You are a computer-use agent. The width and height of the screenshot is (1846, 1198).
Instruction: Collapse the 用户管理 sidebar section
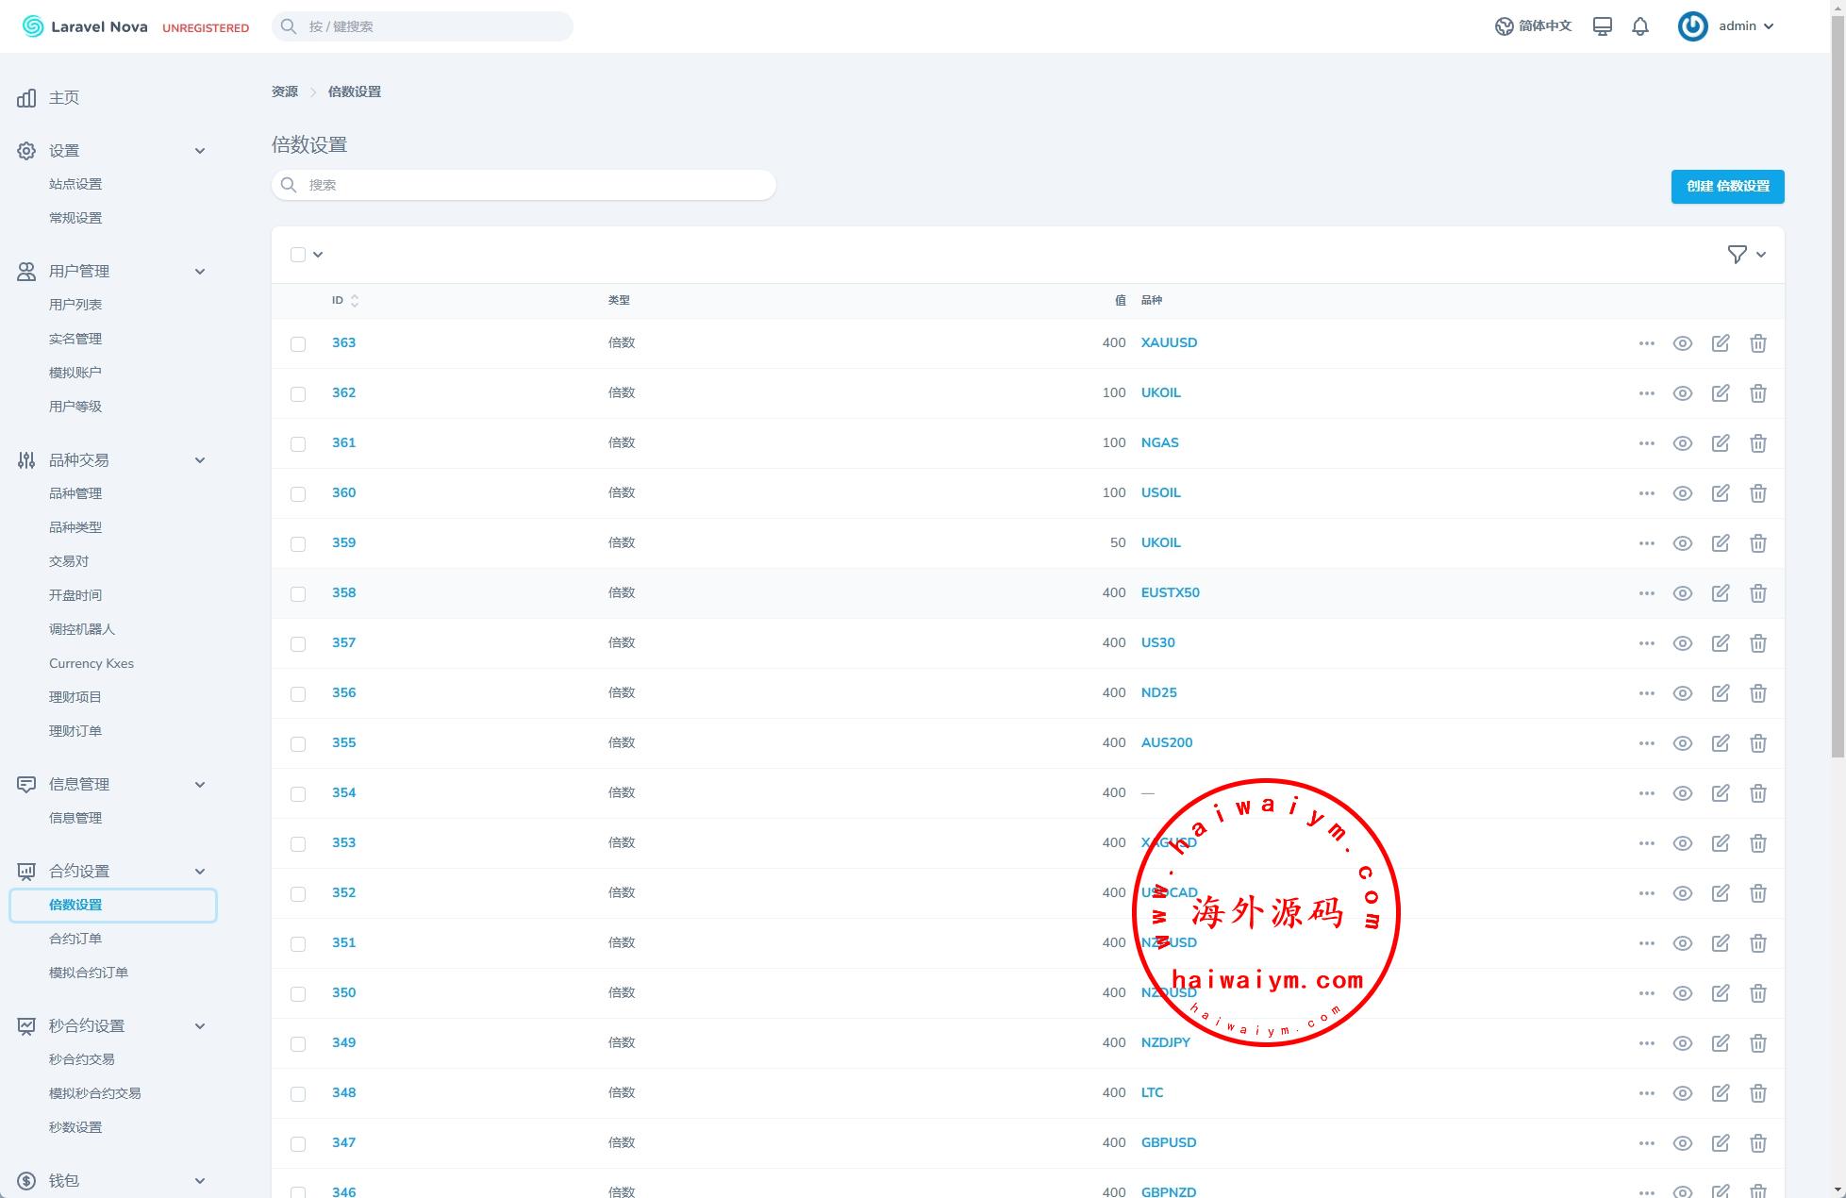199,272
